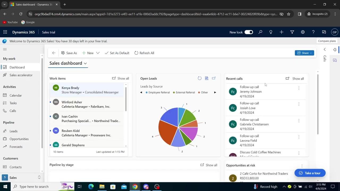Open more options for Opportunities at risk

302,166
